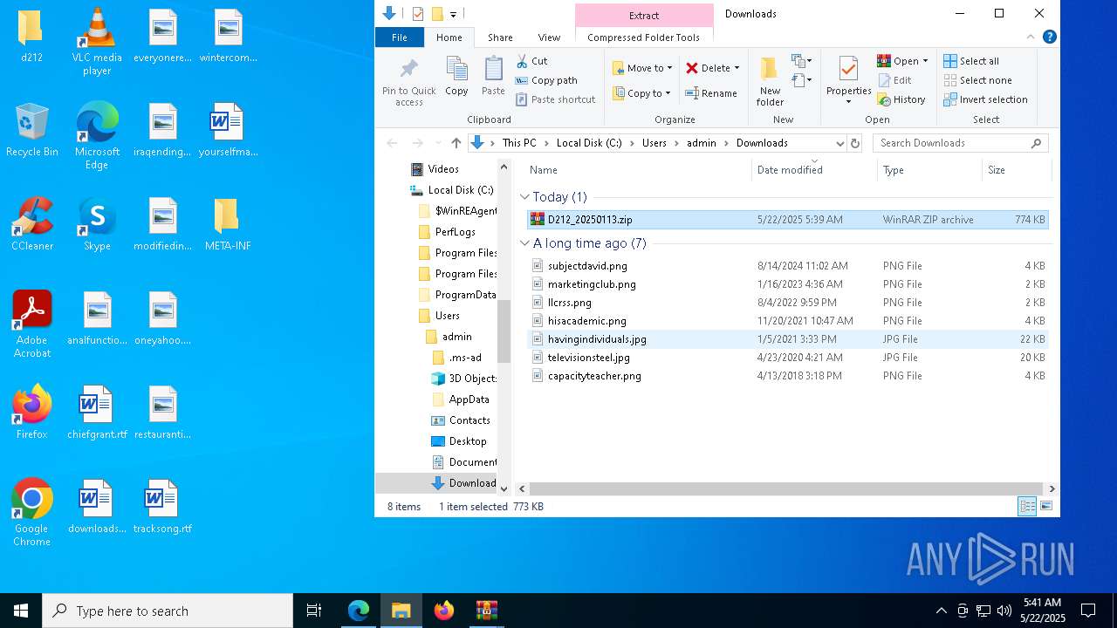Image resolution: width=1117 pixels, height=628 pixels.
Task: Click the Rename command
Action: [711, 93]
